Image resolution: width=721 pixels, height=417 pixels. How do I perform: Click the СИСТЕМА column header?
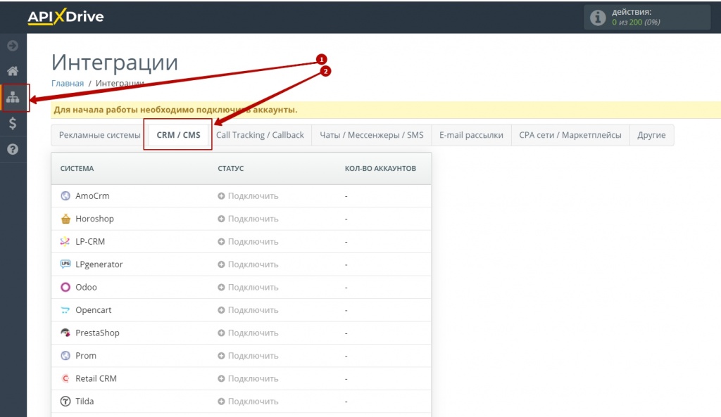77,169
